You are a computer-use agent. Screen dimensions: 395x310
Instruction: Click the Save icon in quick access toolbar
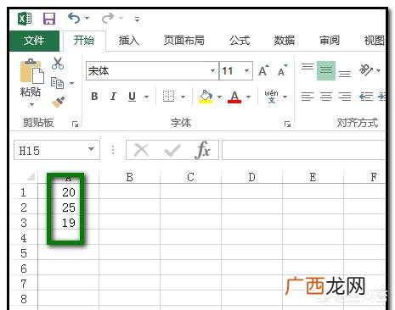[x=49, y=19]
